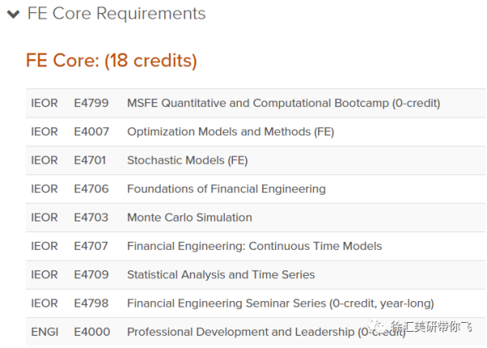
Task: Click course code E4799
Action: click(91, 103)
